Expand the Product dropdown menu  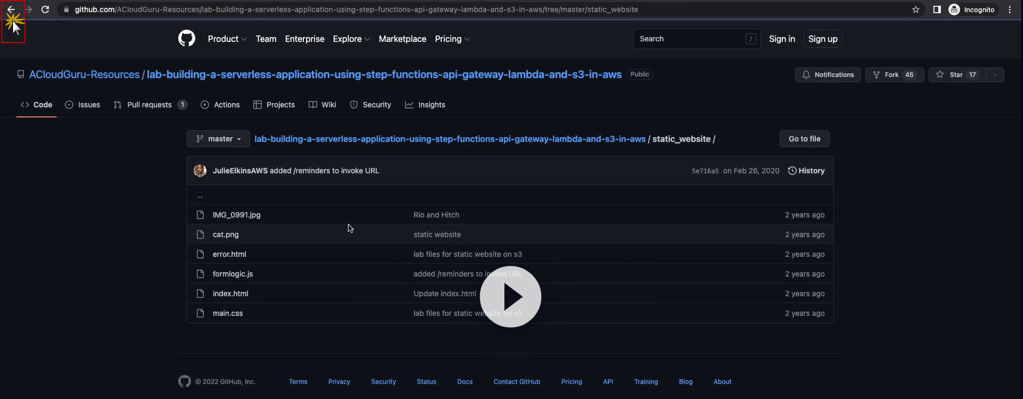(x=227, y=39)
